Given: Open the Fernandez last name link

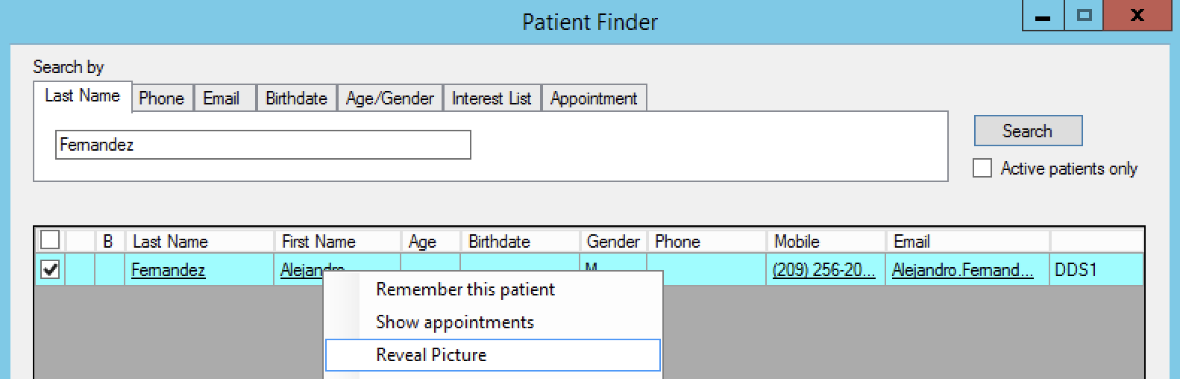Looking at the screenshot, I should pyautogui.click(x=168, y=270).
